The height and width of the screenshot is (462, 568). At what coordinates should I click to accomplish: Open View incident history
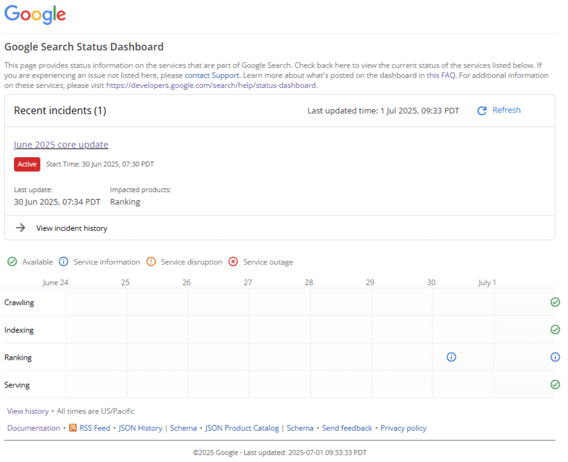tap(71, 228)
